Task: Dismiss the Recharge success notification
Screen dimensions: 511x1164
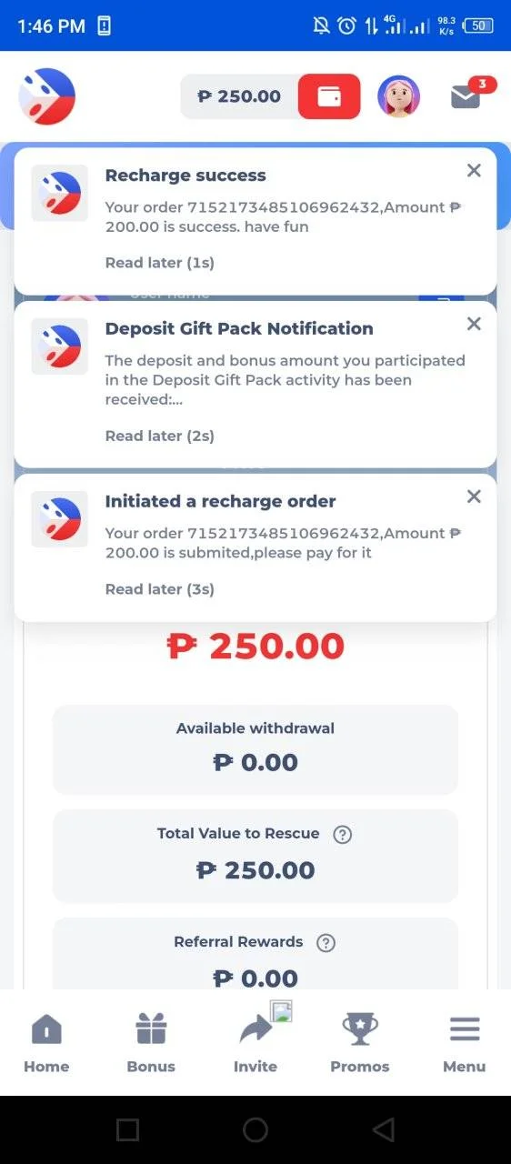Action: tap(474, 170)
